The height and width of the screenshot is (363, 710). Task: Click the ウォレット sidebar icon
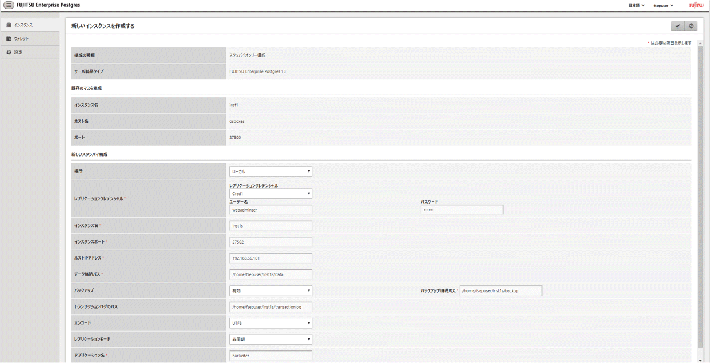(9, 38)
